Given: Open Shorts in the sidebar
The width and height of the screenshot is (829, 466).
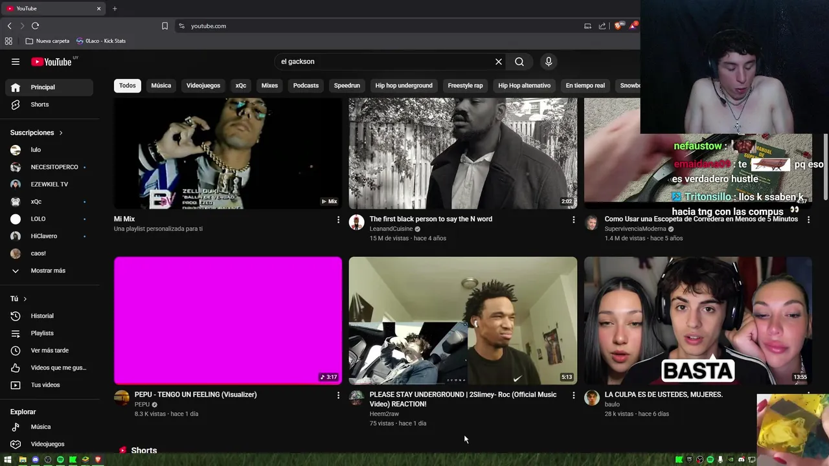Looking at the screenshot, I should [49, 104].
